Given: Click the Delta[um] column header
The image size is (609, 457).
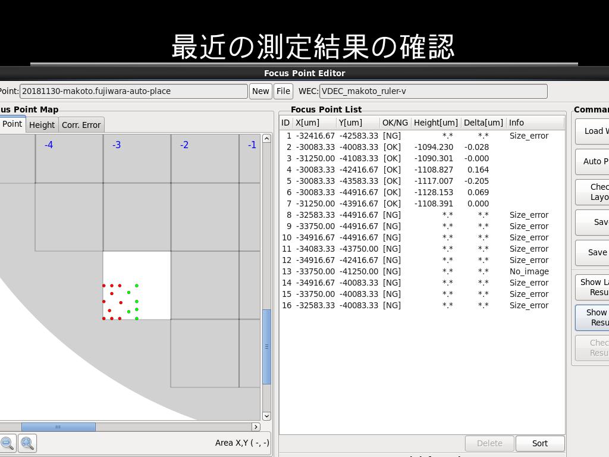Looking at the screenshot, I should point(483,123).
